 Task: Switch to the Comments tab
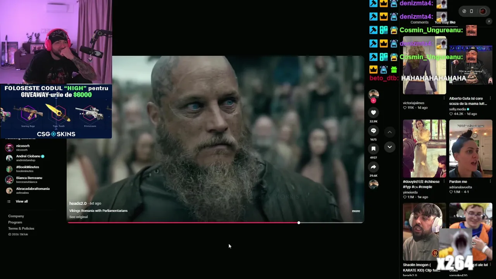[x=419, y=22]
